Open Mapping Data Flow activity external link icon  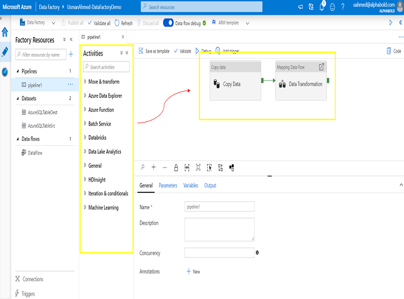322,67
